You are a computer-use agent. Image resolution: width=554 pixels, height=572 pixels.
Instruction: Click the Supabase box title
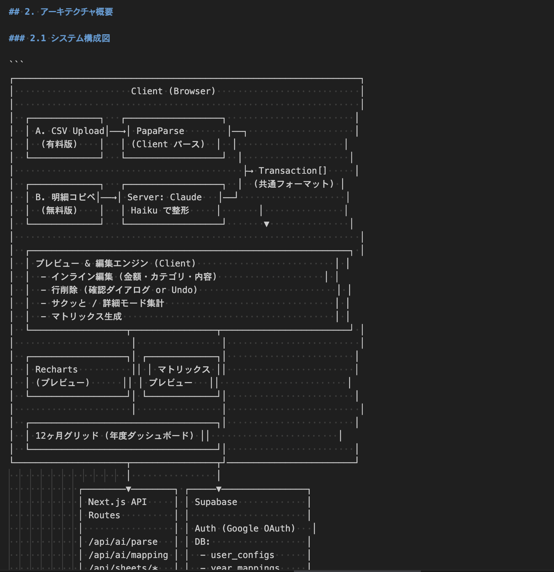pos(216,502)
